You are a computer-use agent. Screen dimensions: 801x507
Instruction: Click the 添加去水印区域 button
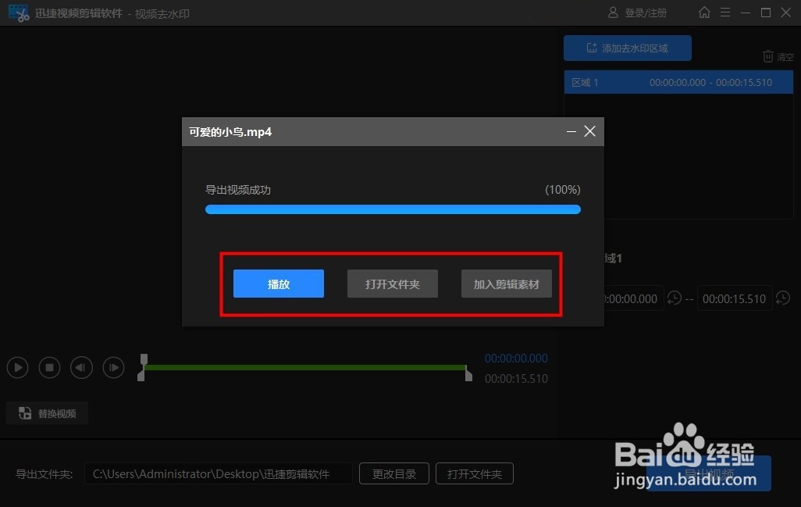[x=628, y=48]
